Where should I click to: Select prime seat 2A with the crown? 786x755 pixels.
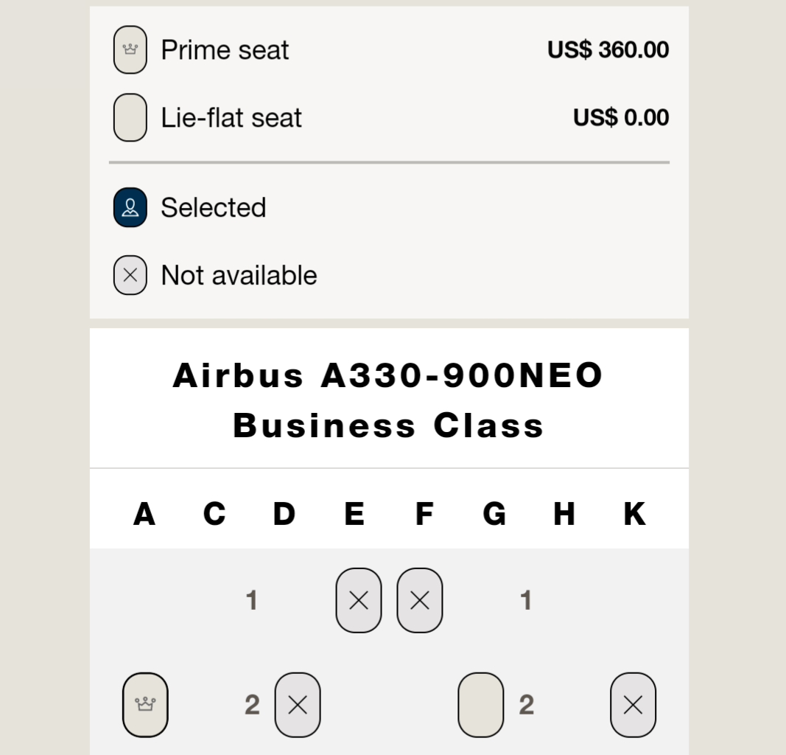[145, 705]
